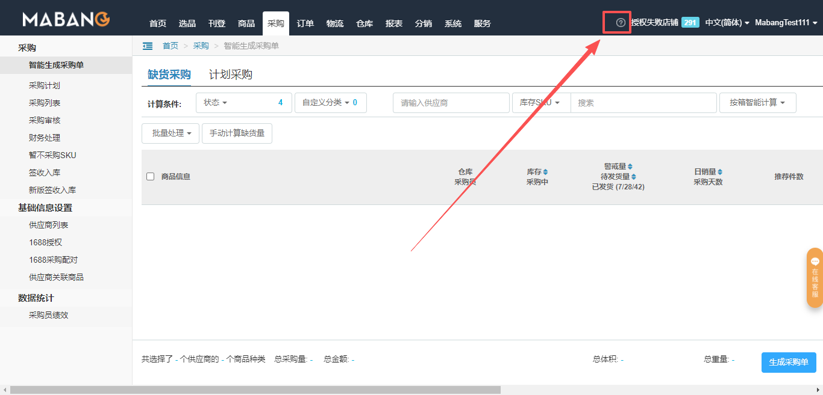Open the 订单 menu in top navigation
The image size is (823, 395).
(x=305, y=23)
